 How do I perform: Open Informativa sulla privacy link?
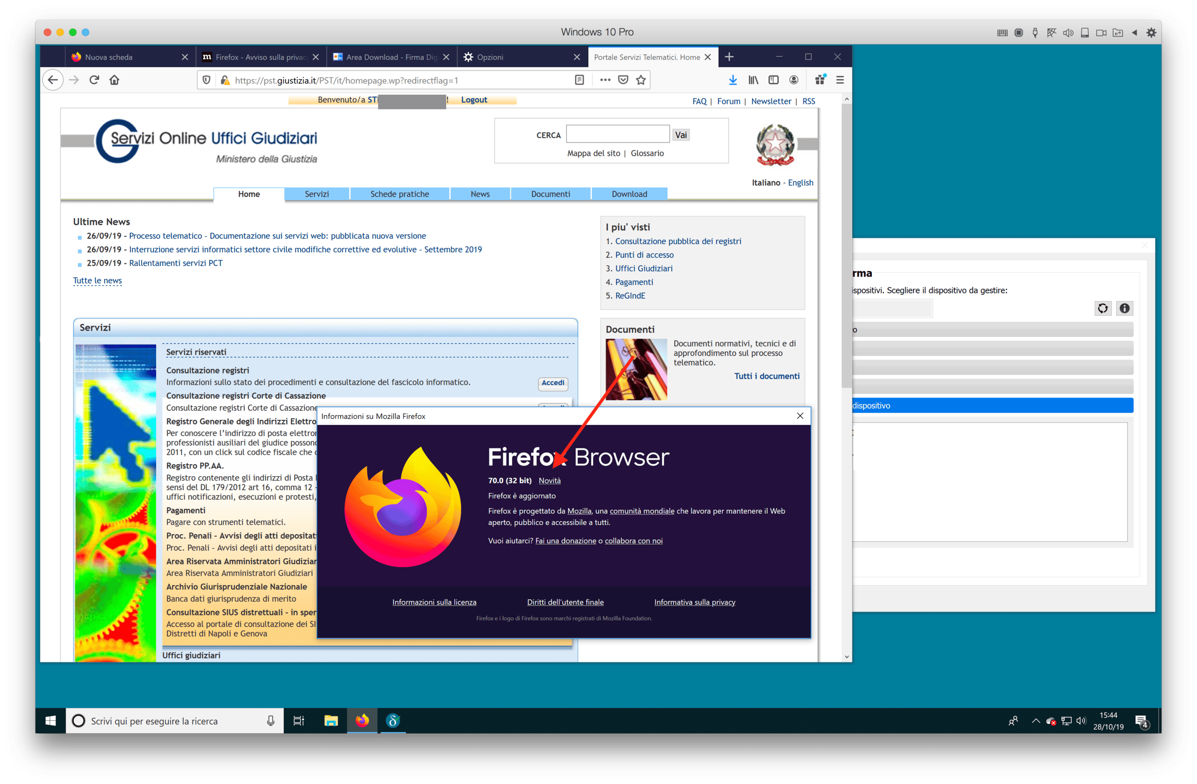694,602
